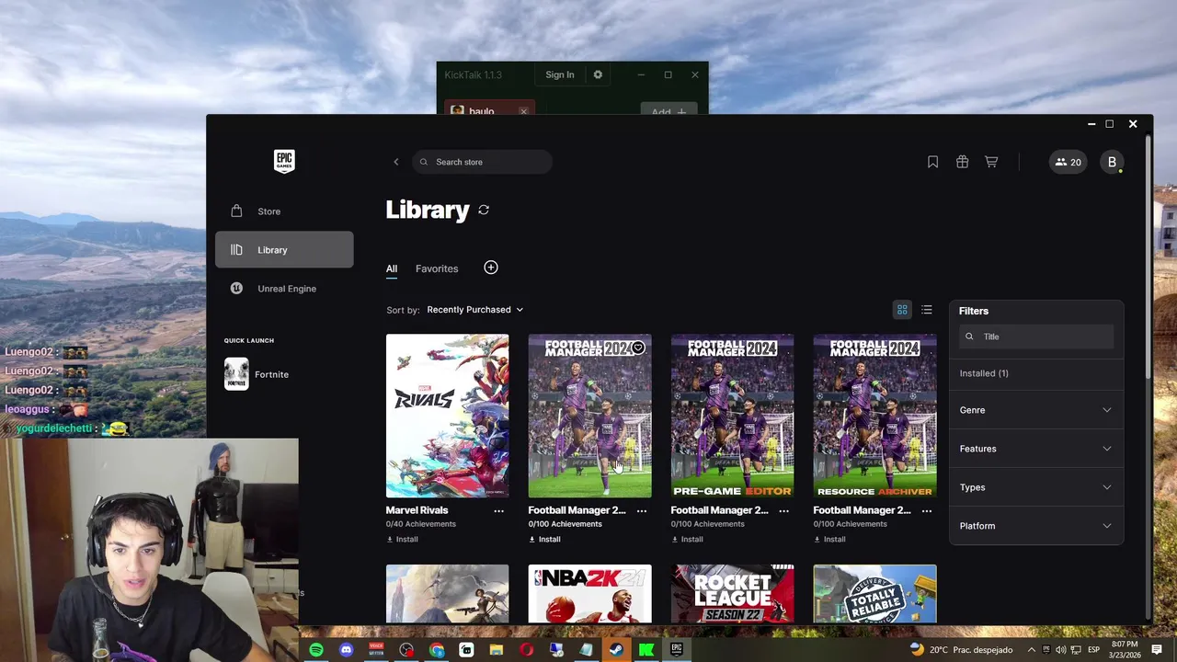Open the Pre-Game Editor cover thumbnail
The width and height of the screenshot is (1177, 662).
point(732,416)
